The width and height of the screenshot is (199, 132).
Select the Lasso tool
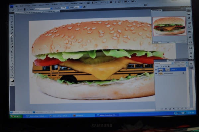12,22
